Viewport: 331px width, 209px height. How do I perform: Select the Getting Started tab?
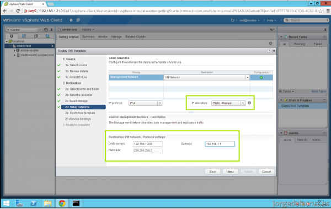pyautogui.click(x=68, y=37)
